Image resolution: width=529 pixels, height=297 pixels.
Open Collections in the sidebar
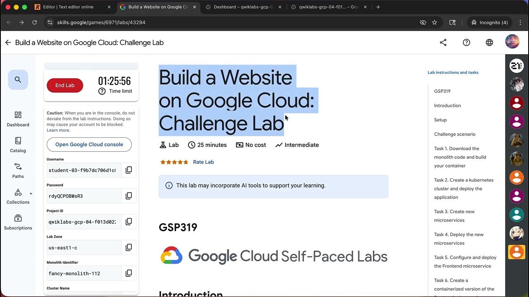pyautogui.click(x=18, y=197)
